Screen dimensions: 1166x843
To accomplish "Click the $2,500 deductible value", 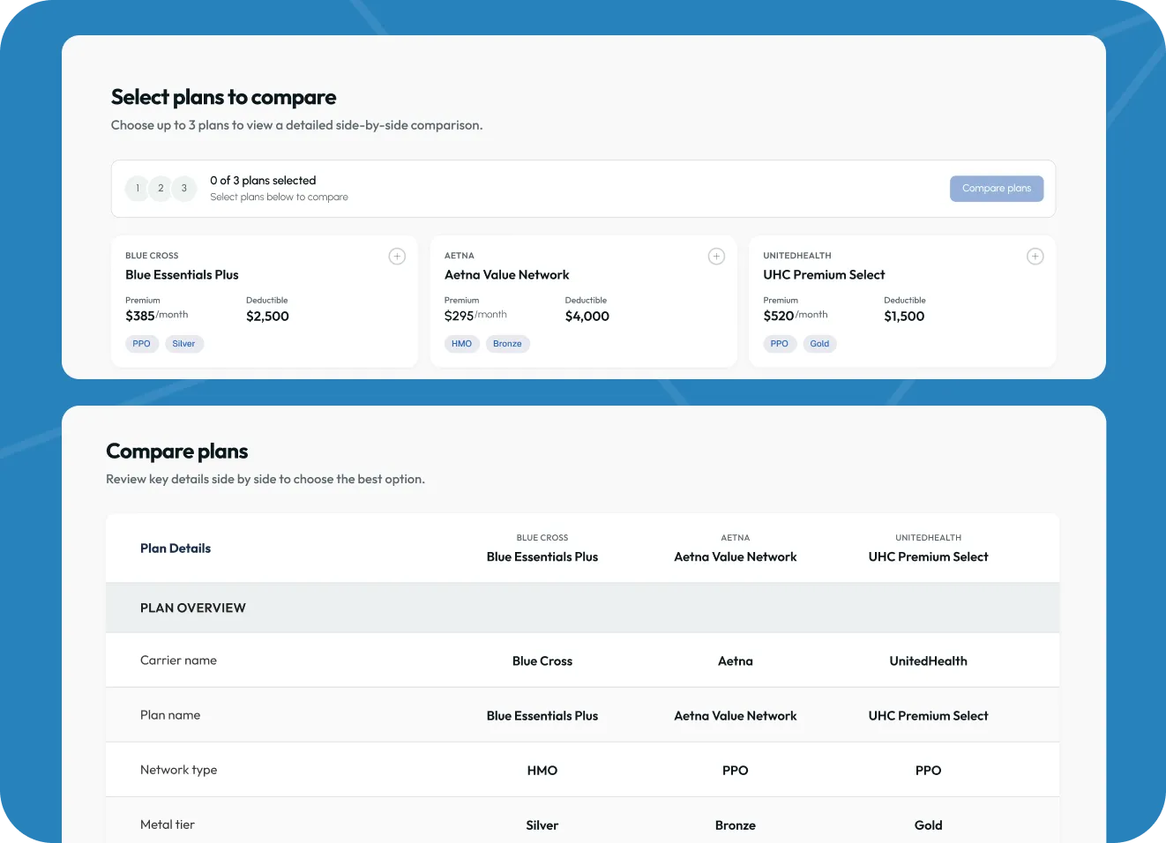I will (x=267, y=317).
